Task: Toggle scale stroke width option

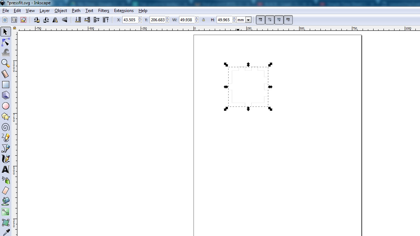Action: 261,20
